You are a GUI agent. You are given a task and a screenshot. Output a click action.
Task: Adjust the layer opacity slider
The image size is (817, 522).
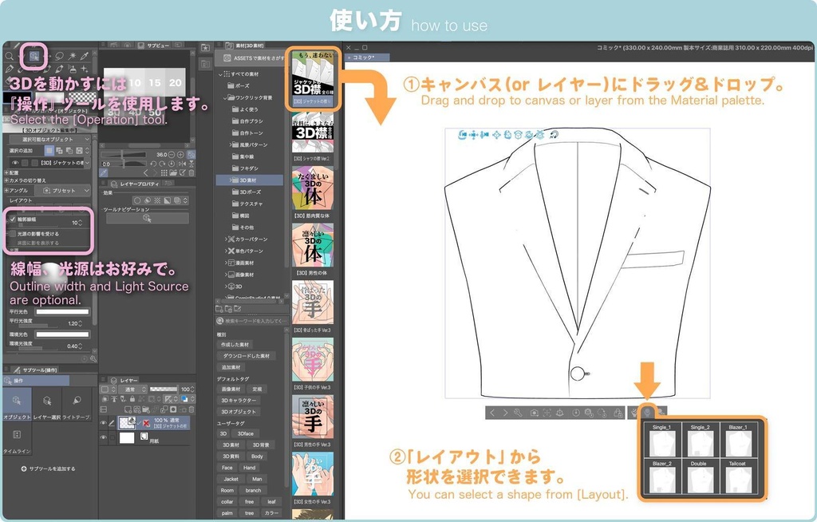click(x=164, y=390)
